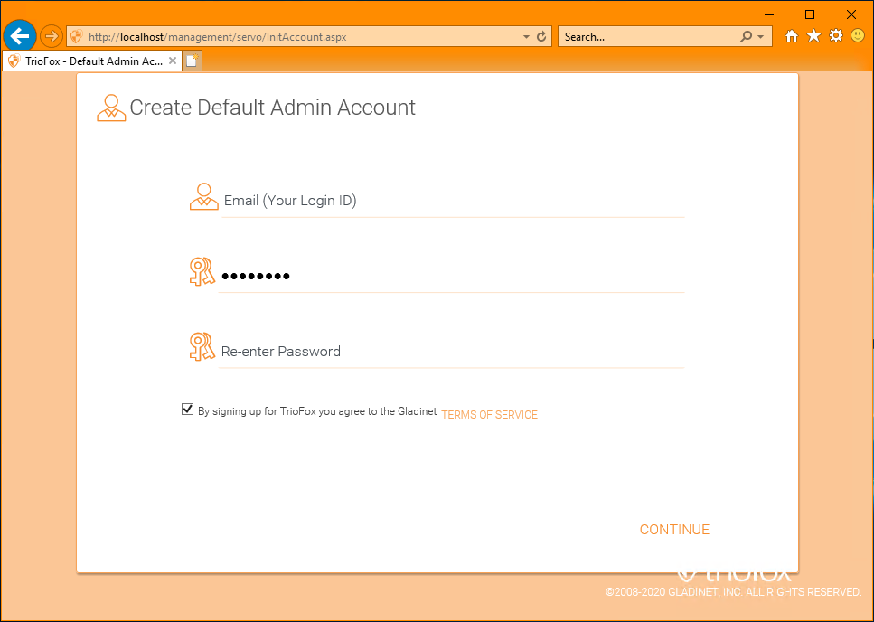Click the Create Default Admin Account heading
The width and height of the screenshot is (874, 622).
[x=273, y=108]
